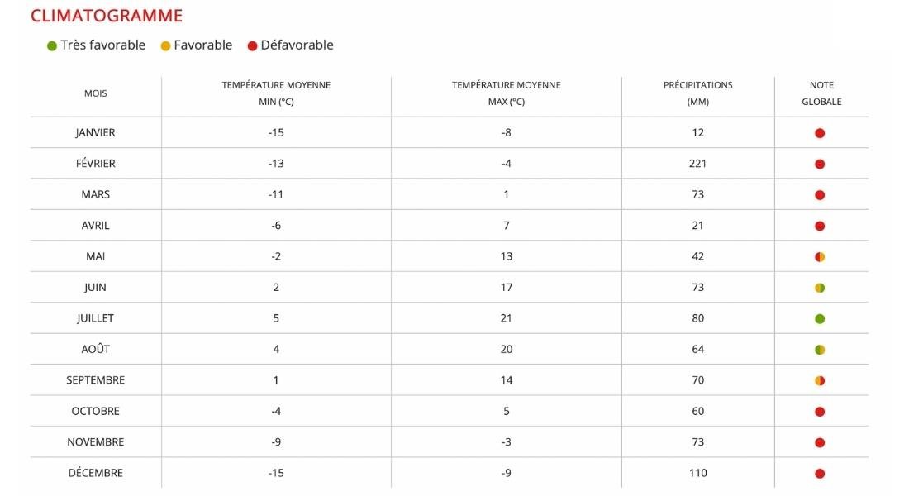
Task: Click the orange Favorable legend dot
Action: tap(165, 45)
